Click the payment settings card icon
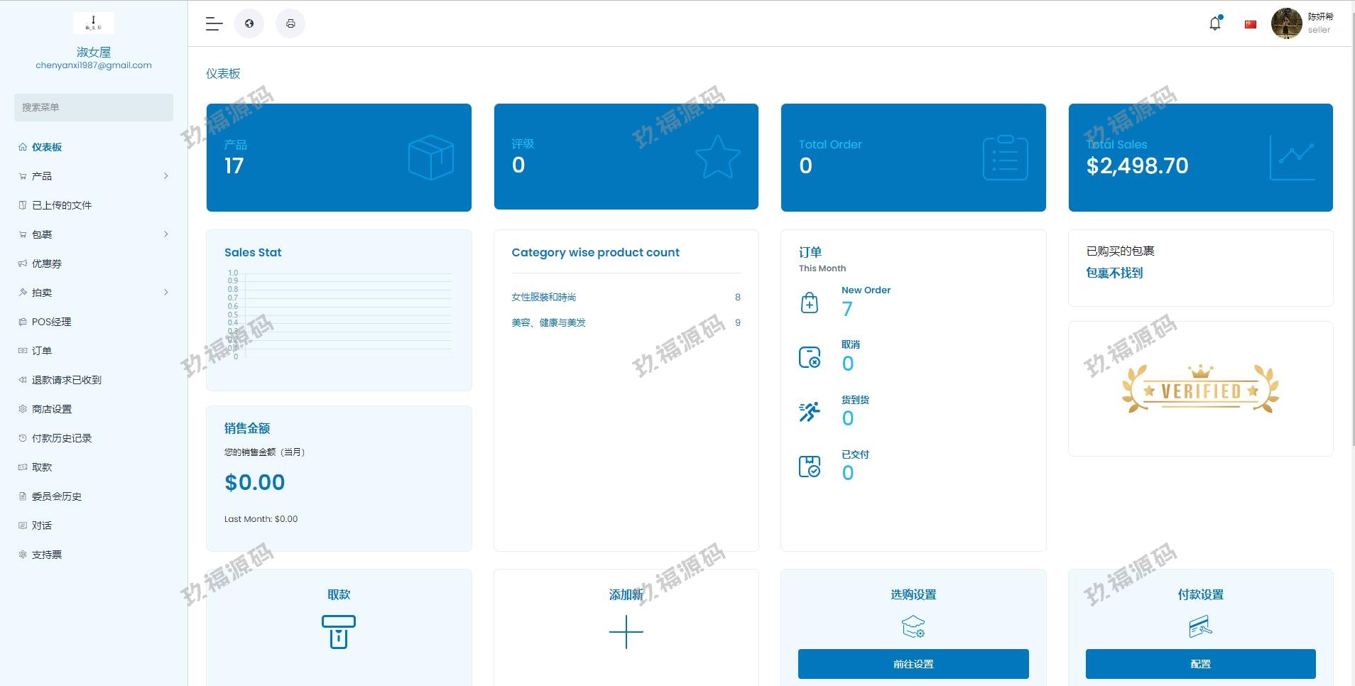 coord(1200,626)
